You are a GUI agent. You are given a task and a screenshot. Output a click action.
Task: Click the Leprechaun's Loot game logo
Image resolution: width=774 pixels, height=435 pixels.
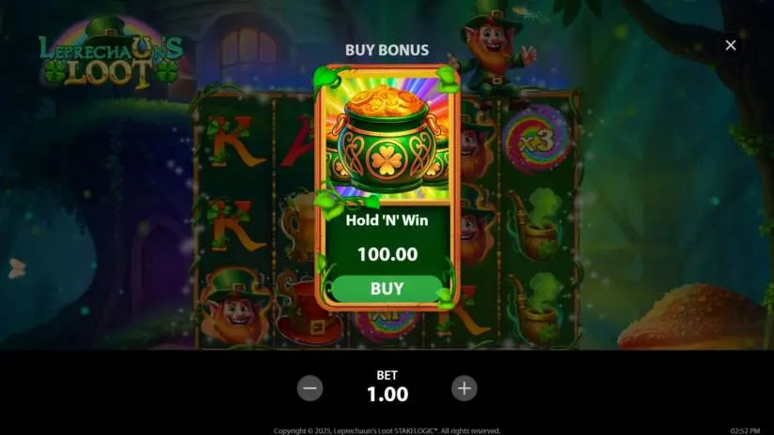coord(111,54)
